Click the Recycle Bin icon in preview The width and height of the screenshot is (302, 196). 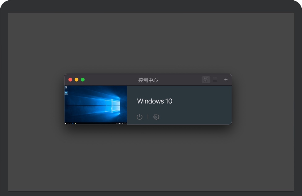66,87
